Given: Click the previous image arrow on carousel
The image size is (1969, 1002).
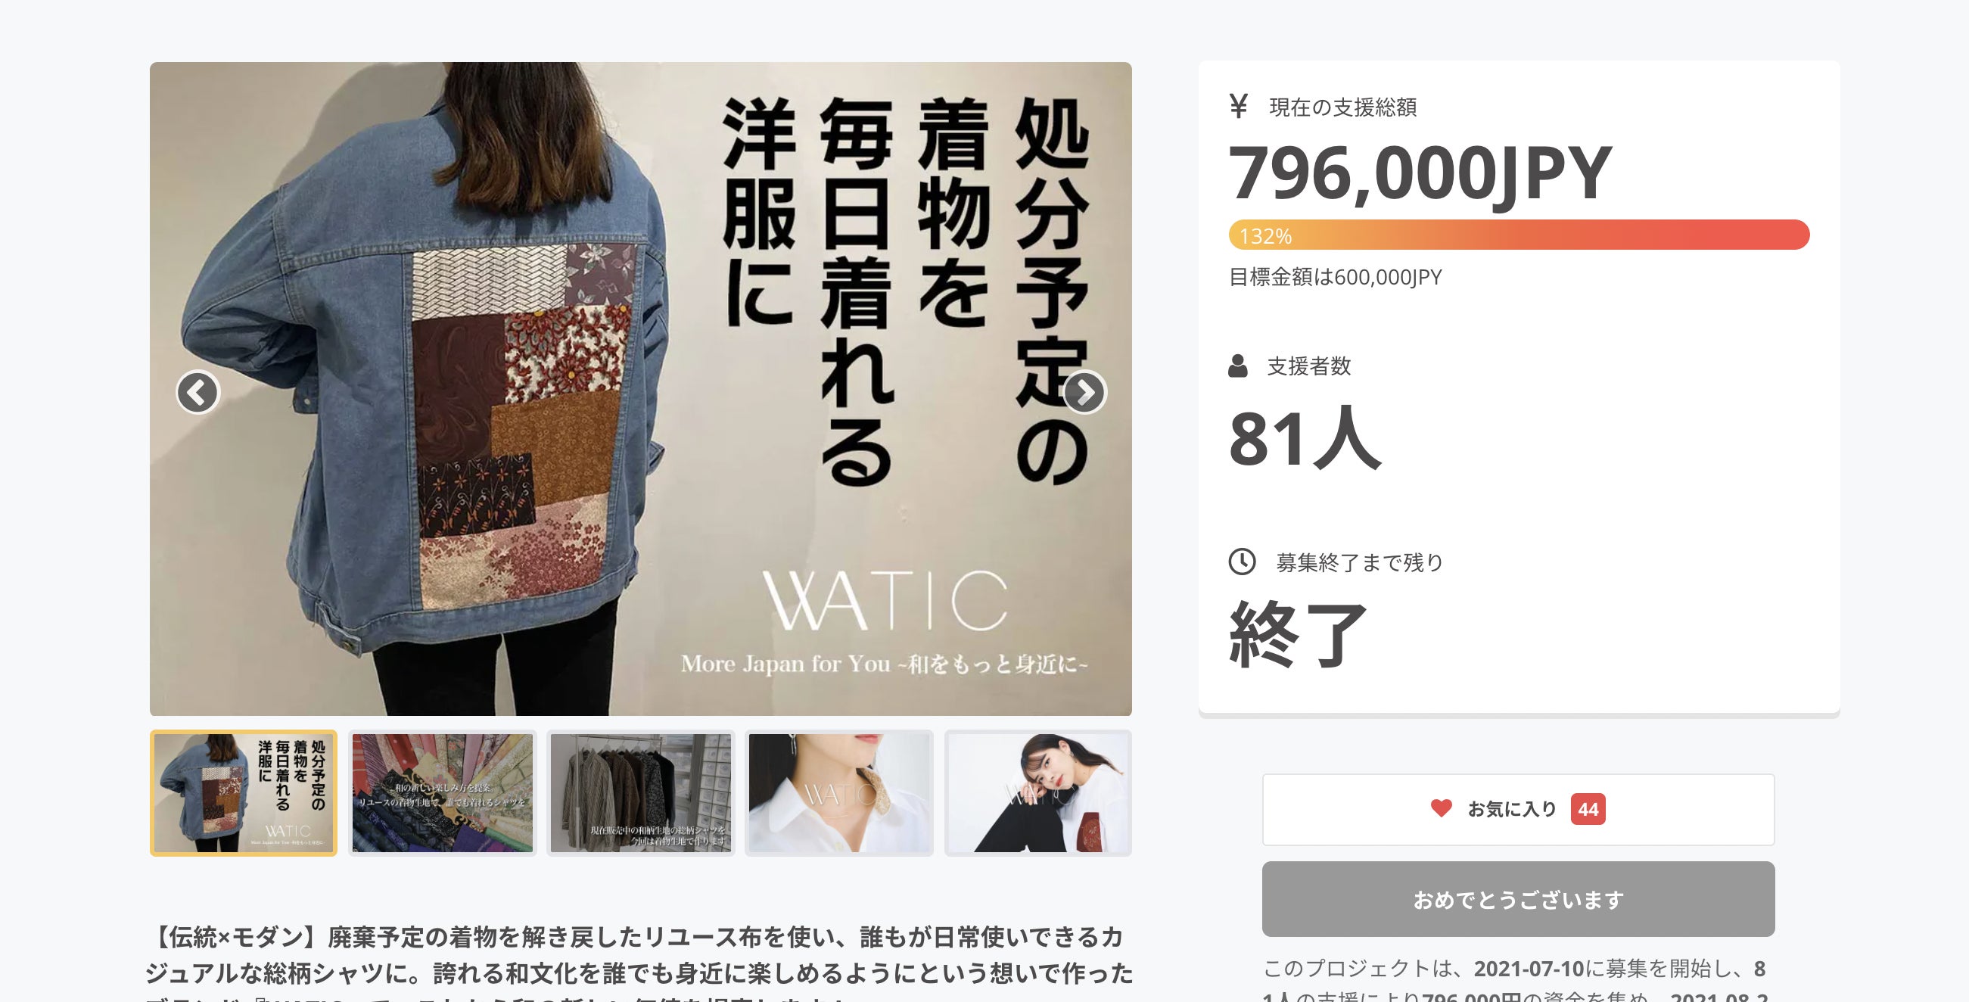Looking at the screenshot, I should [198, 392].
